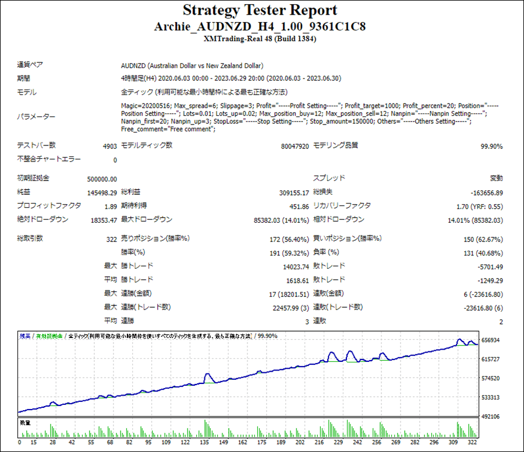Select Free_comment="Free comment" parameter line
Viewport: 524px width, 452px height.
[168, 129]
